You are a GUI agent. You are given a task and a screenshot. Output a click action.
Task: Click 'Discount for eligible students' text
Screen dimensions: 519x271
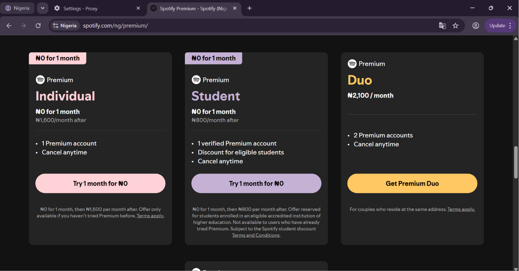point(241,152)
